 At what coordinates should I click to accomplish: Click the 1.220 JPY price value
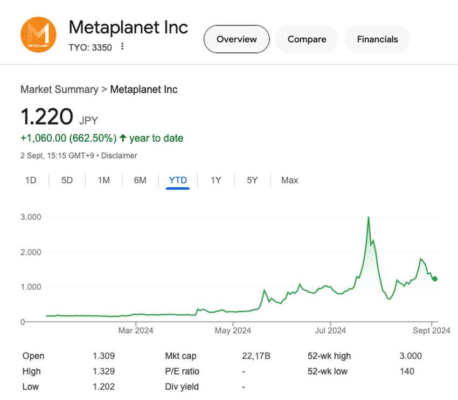click(x=47, y=117)
